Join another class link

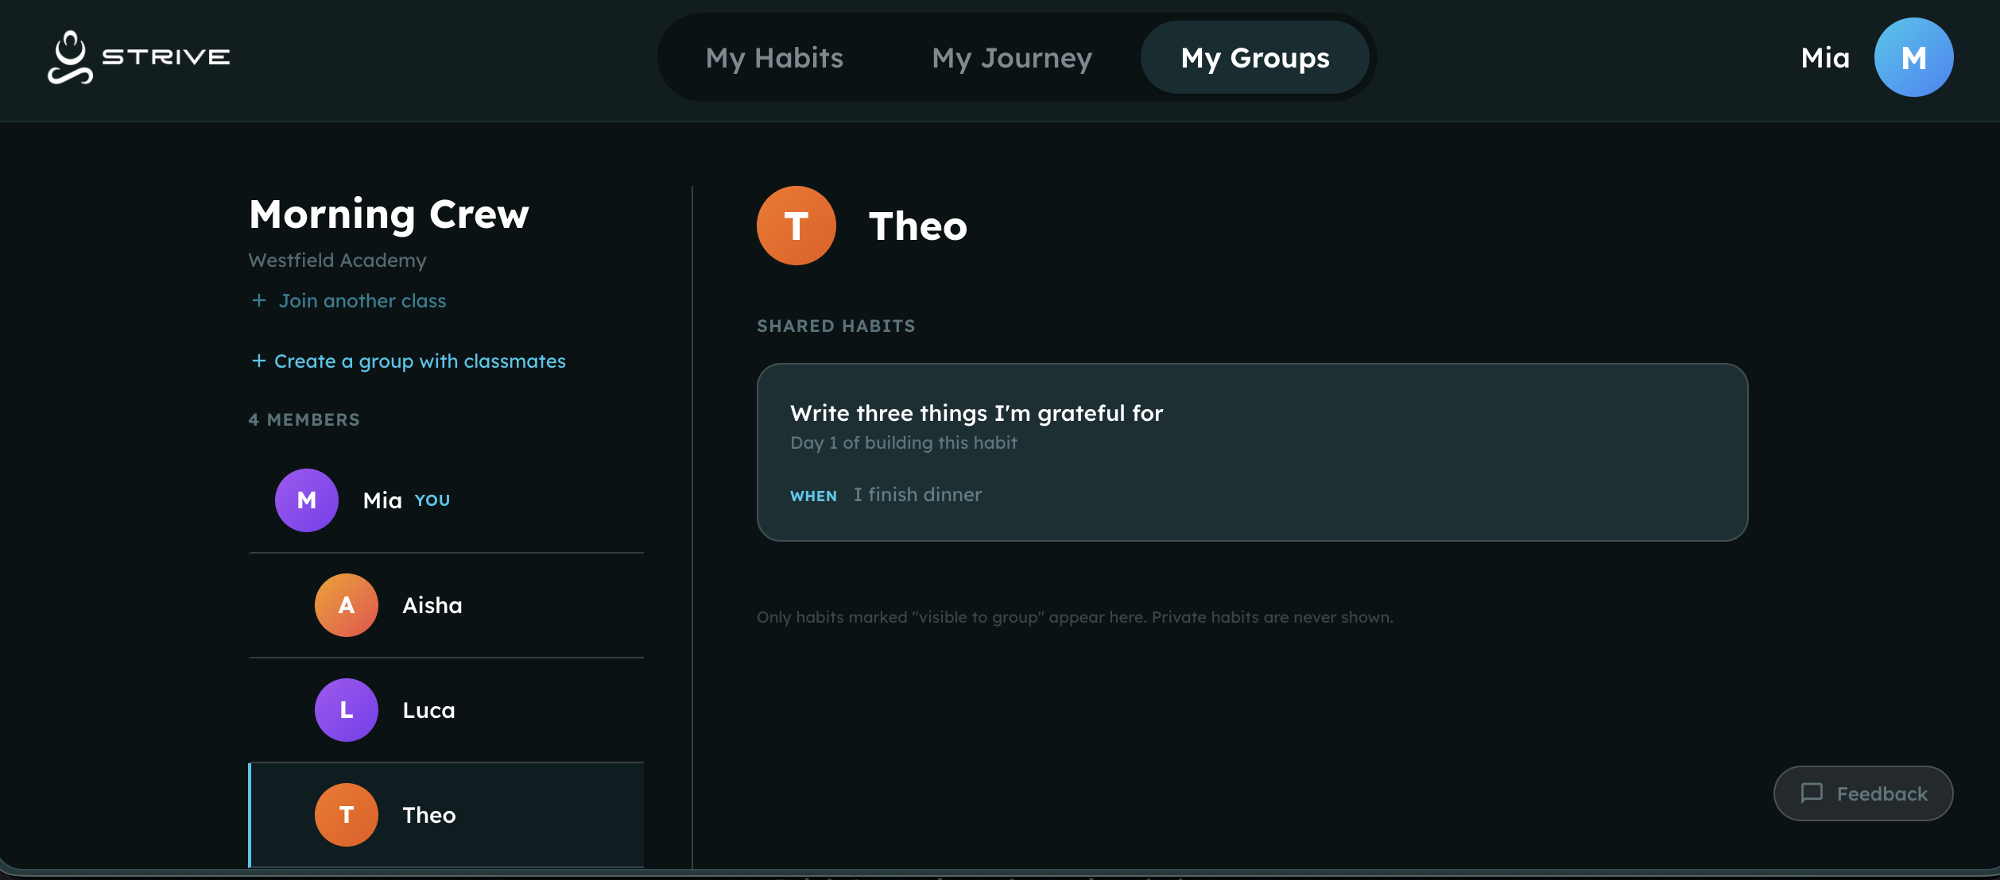(362, 301)
